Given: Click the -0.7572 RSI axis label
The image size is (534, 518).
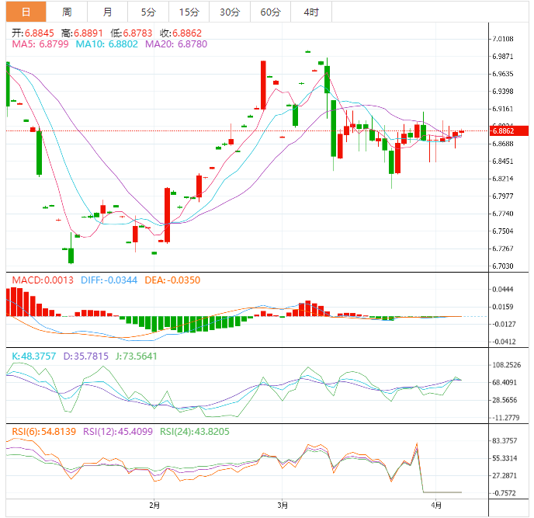Looking at the screenshot, I should pos(504,493).
